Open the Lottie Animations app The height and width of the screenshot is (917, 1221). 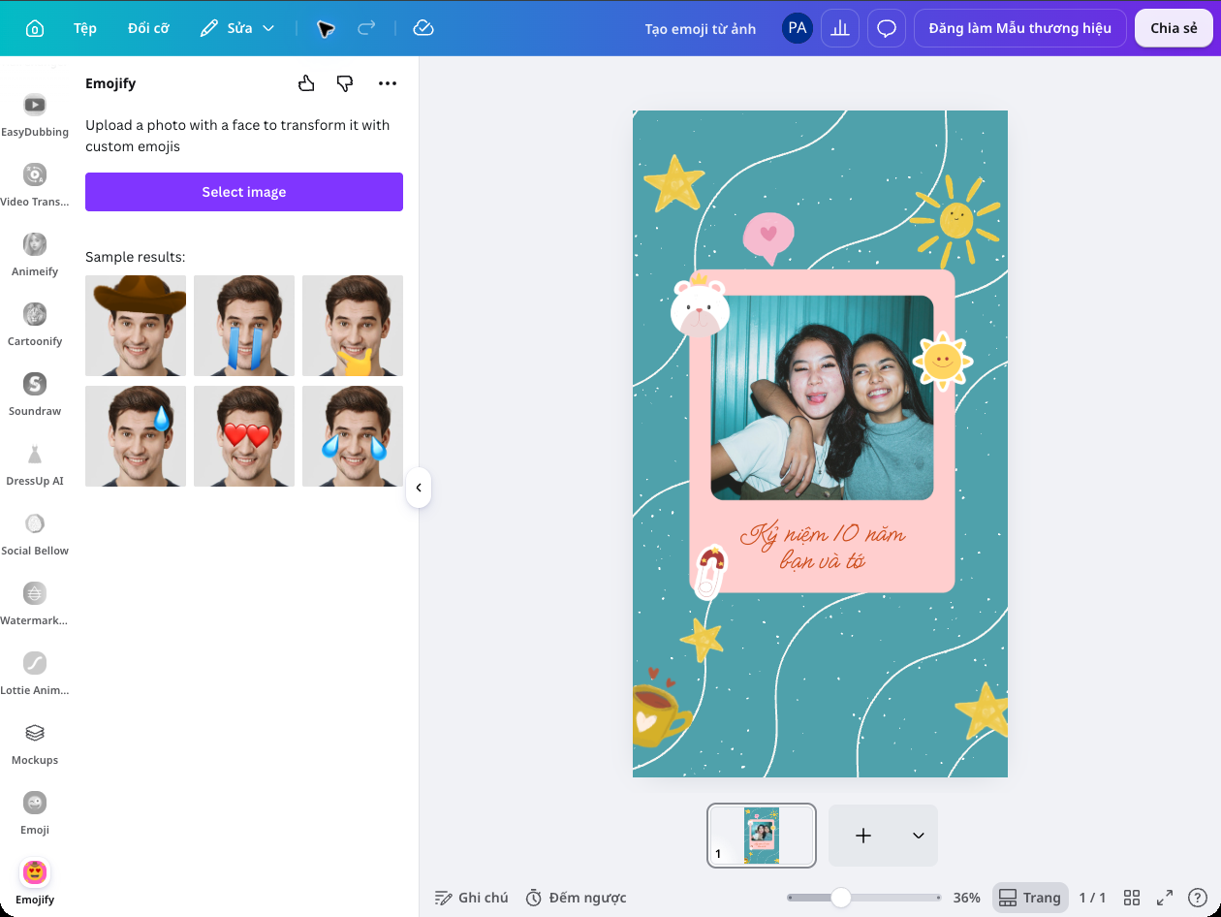tap(35, 674)
